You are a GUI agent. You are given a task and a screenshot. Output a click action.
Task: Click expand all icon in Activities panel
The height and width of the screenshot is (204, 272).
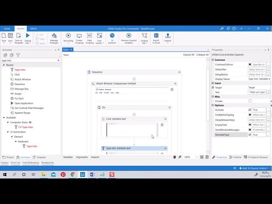pos(5,55)
